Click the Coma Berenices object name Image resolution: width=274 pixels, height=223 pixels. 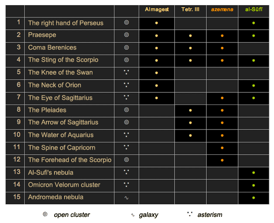(x=52, y=48)
